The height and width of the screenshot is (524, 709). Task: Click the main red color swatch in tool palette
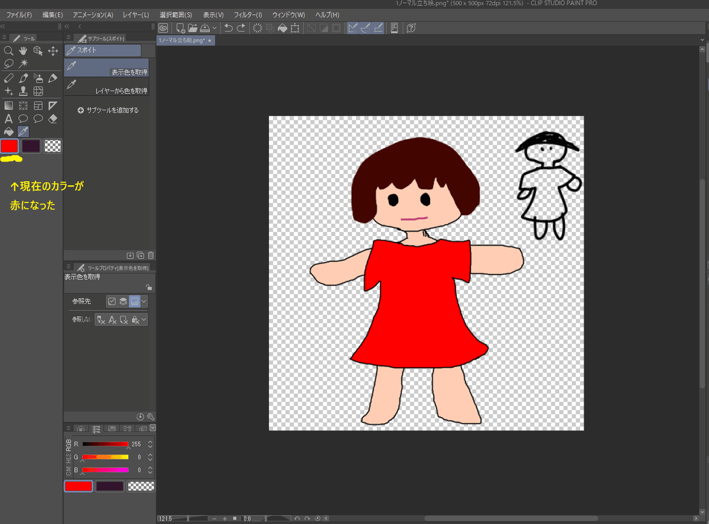pyautogui.click(x=9, y=146)
